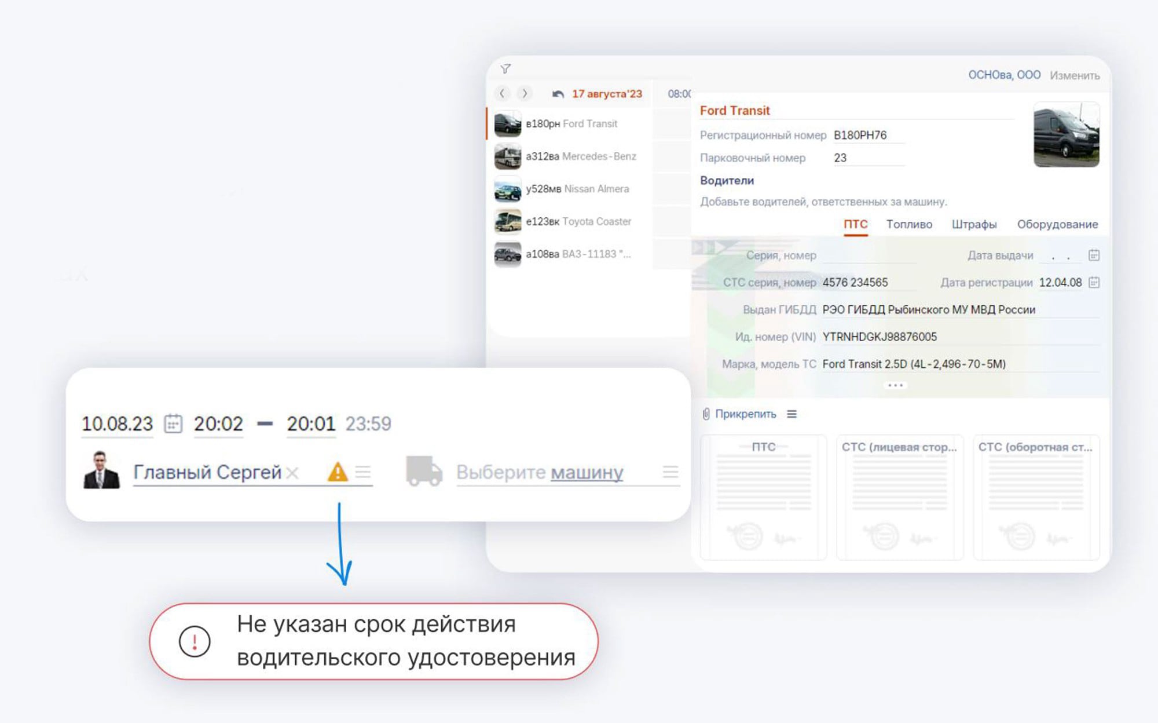Expand the ellipsis below Марка, модель ТС

895,384
